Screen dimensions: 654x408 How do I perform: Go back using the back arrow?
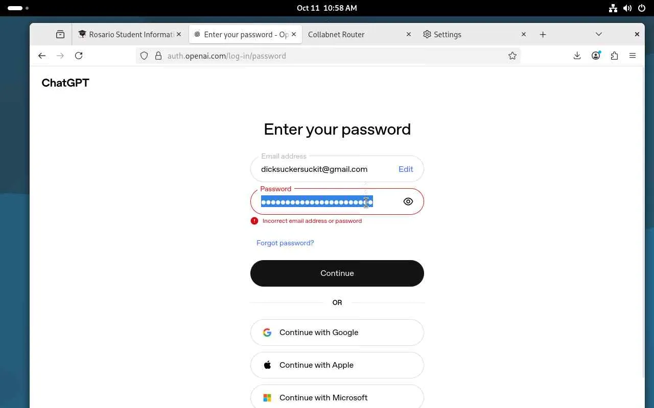coord(42,56)
